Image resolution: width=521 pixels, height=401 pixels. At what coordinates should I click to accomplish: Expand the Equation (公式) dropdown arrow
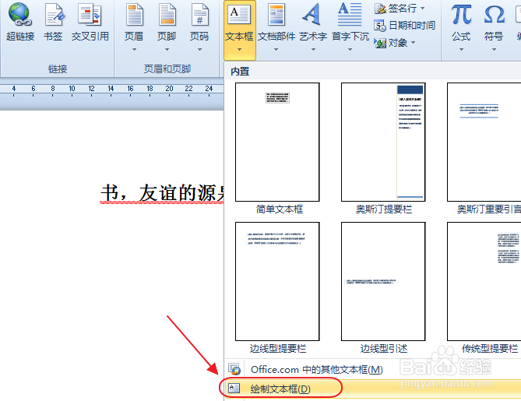[461, 50]
